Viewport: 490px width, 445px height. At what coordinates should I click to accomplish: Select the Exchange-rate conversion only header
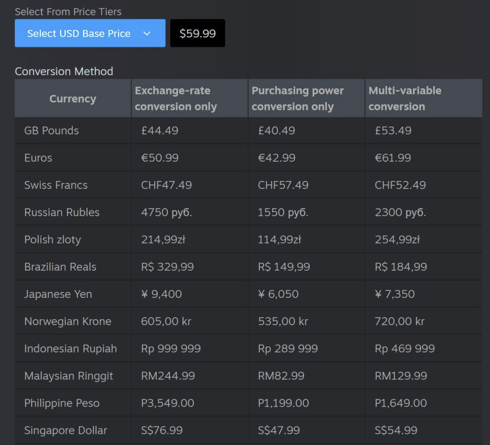[x=176, y=98]
